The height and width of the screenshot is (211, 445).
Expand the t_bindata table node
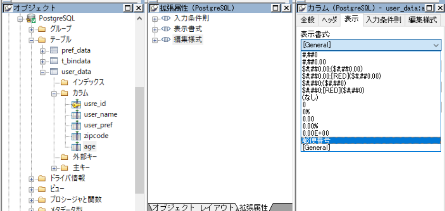(x=43, y=62)
